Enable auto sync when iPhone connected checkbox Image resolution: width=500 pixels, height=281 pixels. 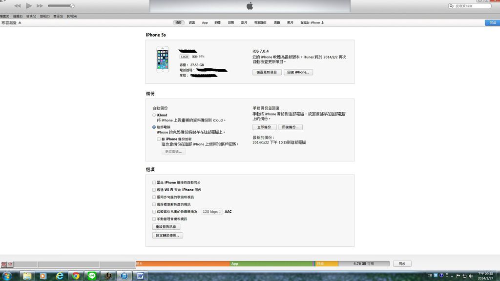coord(154,182)
